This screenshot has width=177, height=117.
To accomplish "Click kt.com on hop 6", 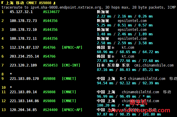I will click(128, 56).
